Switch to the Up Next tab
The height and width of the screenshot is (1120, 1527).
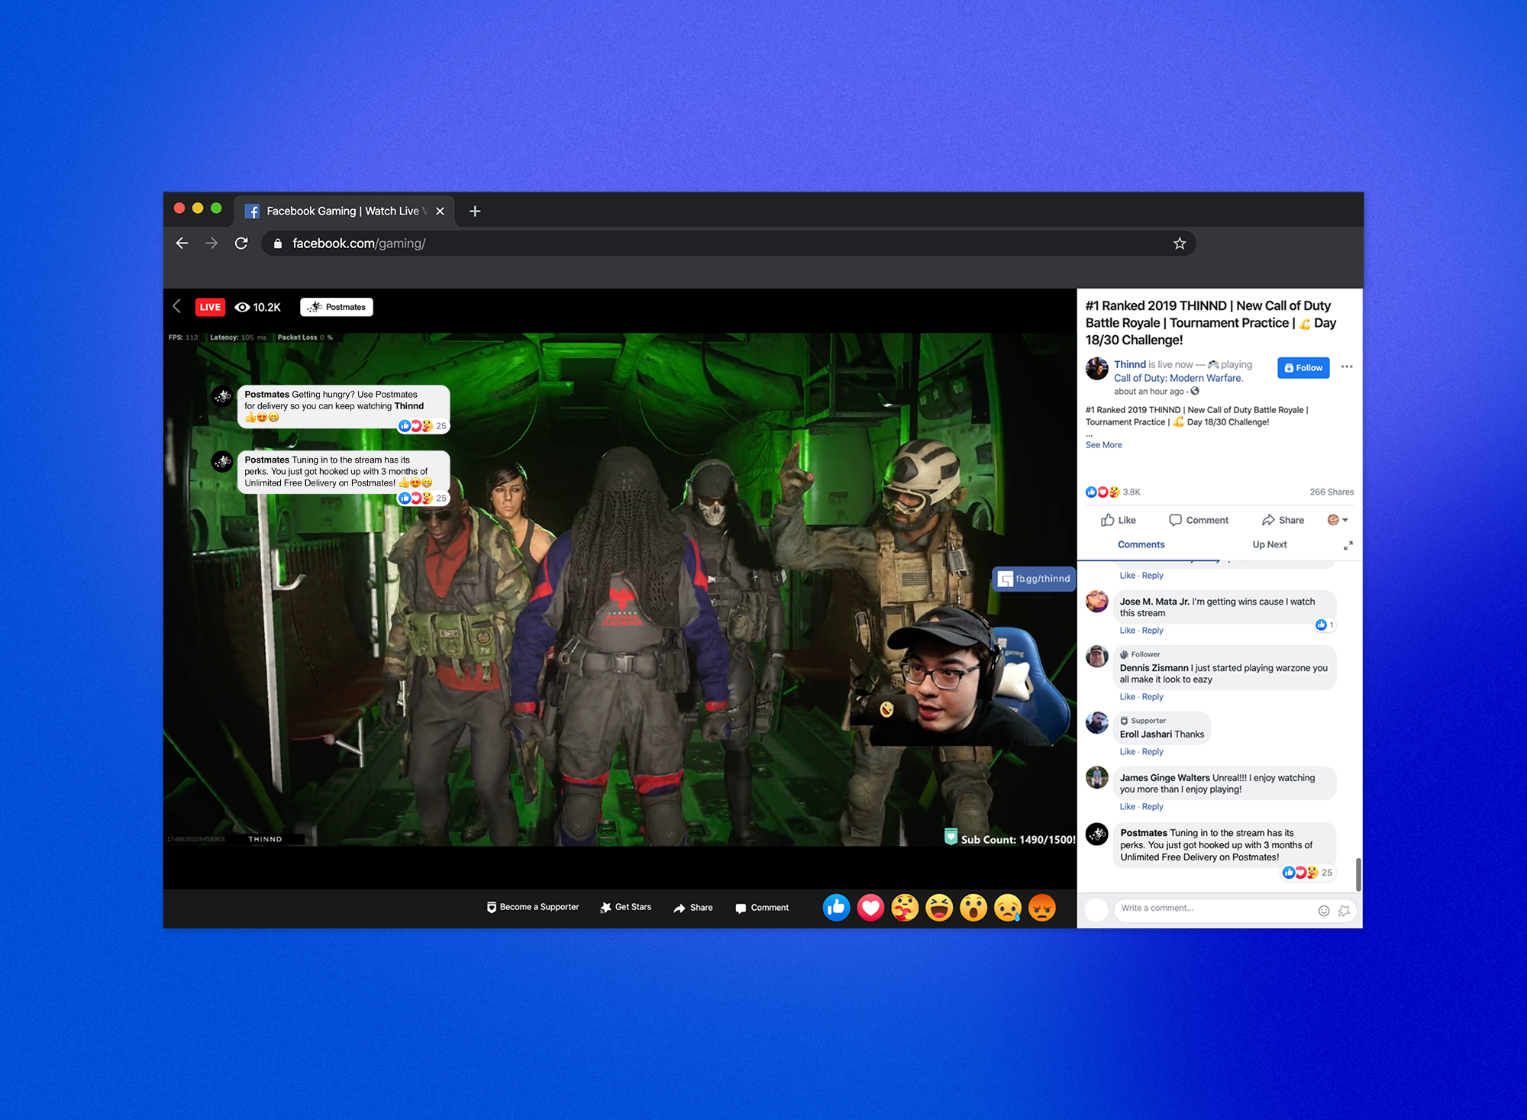1269,544
